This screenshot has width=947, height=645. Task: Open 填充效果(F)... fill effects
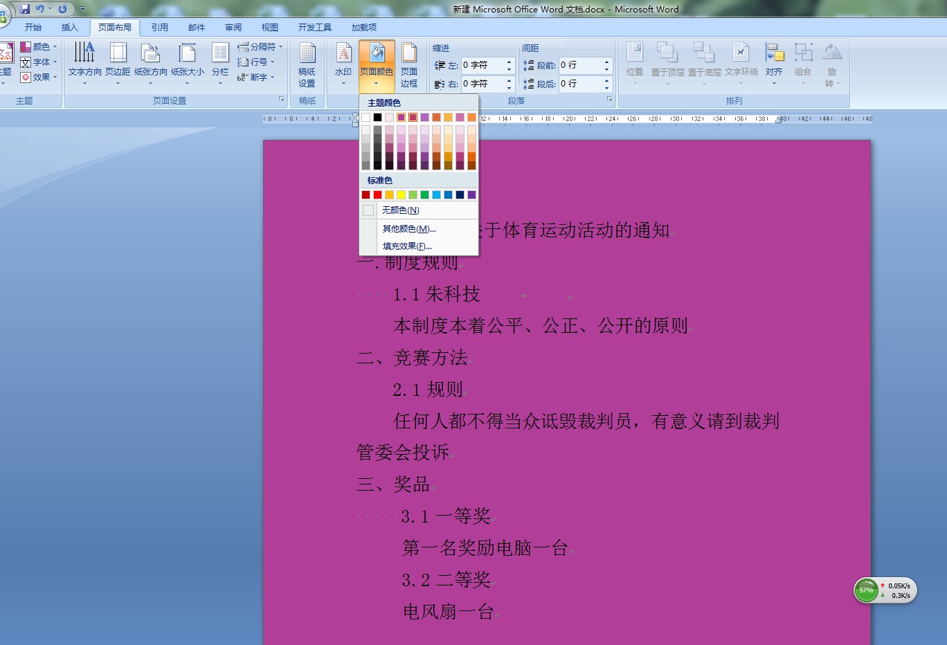[x=419, y=246]
